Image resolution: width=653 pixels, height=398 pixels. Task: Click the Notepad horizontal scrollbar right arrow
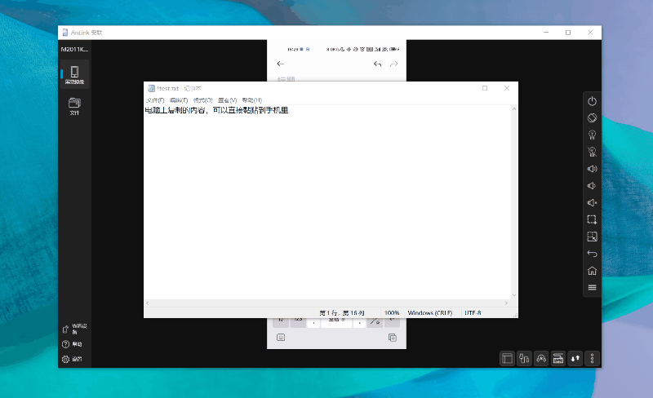(x=506, y=303)
